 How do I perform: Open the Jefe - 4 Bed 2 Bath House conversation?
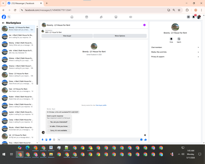[x=18, y=52]
